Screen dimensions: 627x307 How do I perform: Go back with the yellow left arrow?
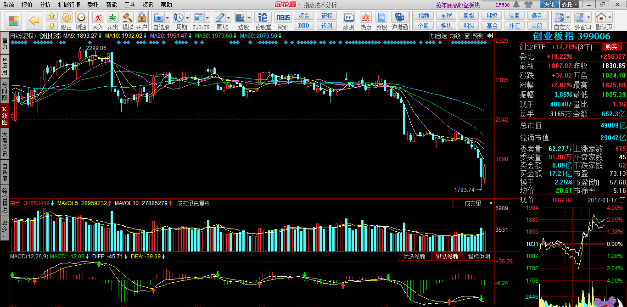pyautogui.click(x=34, y=20)
